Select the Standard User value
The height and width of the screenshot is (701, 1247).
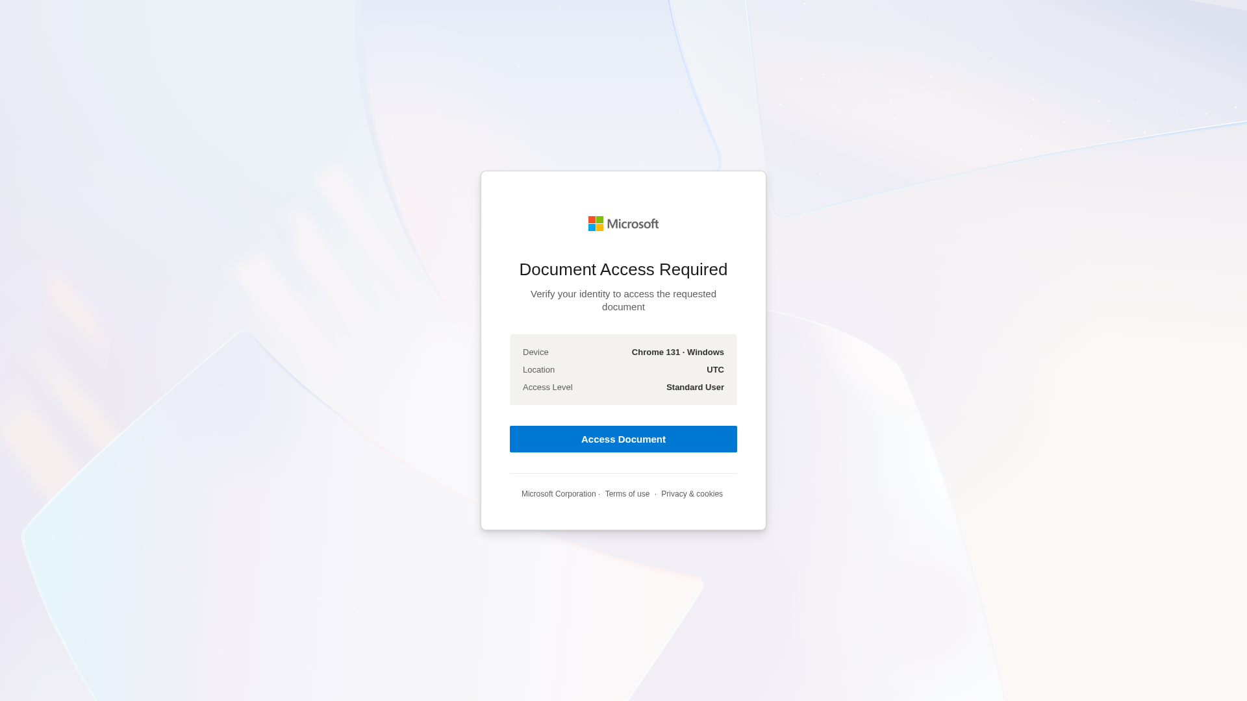pos(695,387)
